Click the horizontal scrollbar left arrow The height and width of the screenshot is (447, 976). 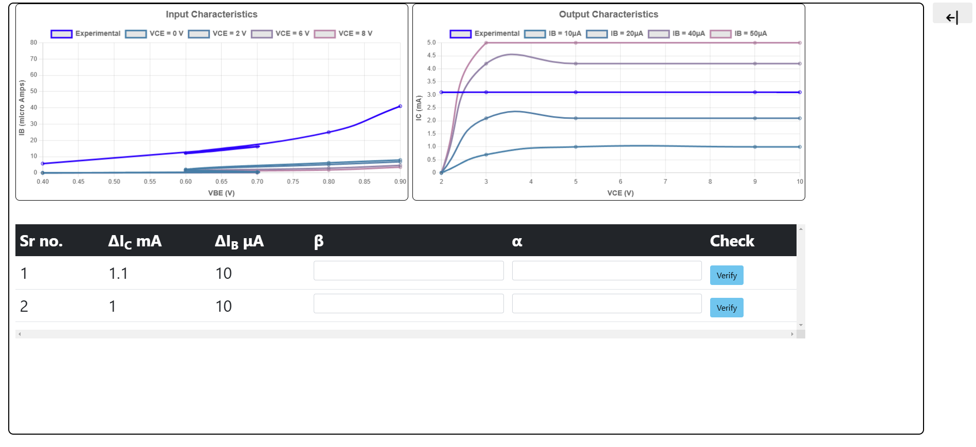pos(20,334)
